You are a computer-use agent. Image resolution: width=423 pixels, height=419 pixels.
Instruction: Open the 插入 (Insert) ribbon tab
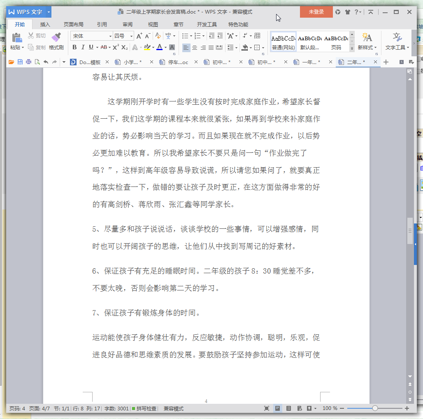pyautogui.click(x=45, y=25)
